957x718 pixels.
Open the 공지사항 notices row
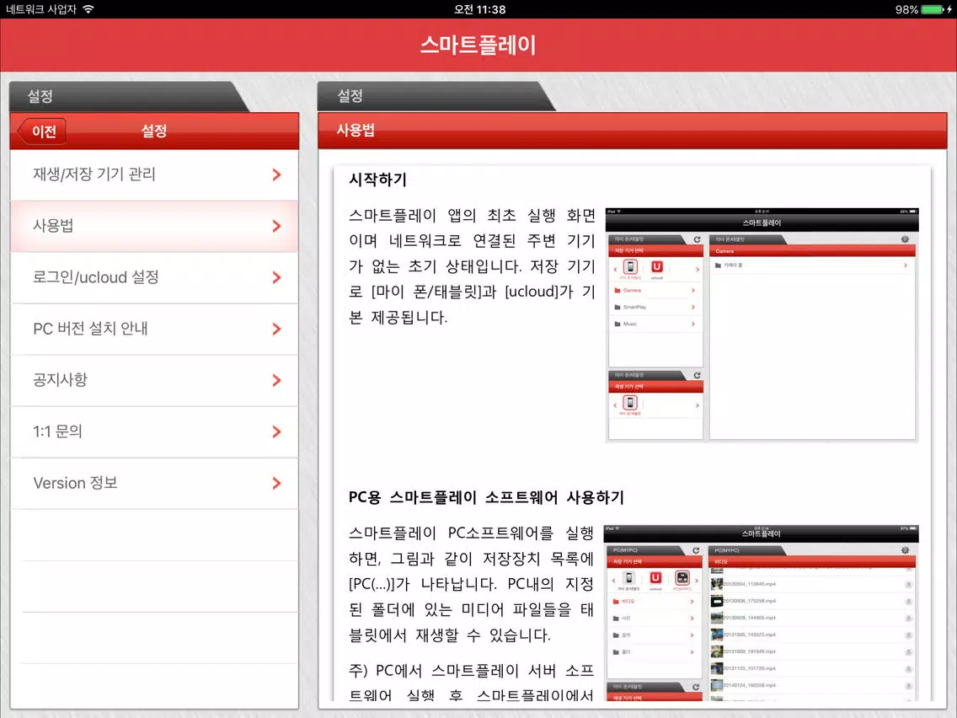[154, 380]
